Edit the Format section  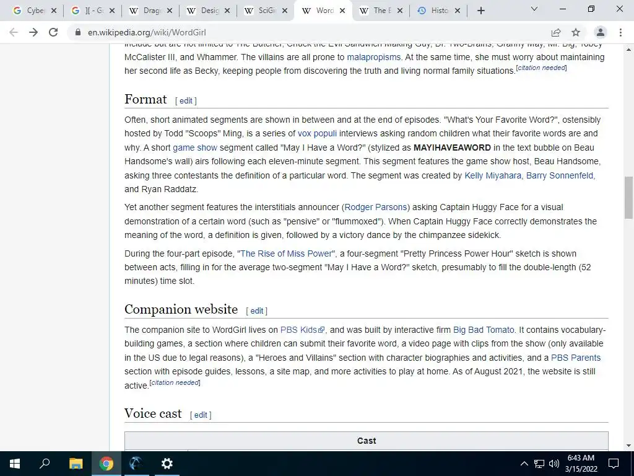tap(186, 101)
